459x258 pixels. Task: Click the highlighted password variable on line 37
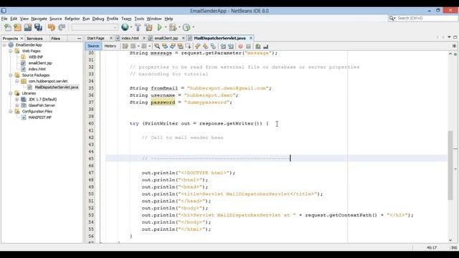click(x=163, y=102)
